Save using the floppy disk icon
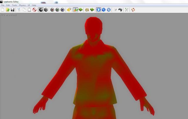This screenshot has height=119, width=188. pyautogui.click(x=12, y=10)
